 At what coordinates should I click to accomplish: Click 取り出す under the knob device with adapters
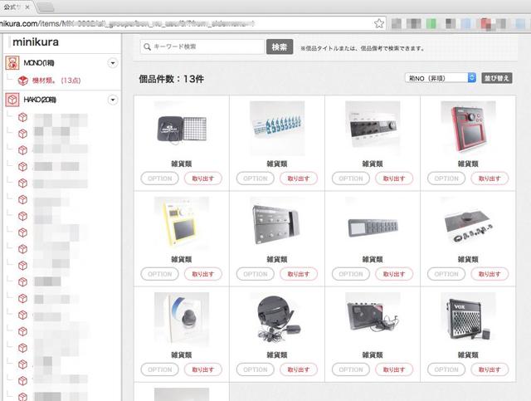[490, 274]
